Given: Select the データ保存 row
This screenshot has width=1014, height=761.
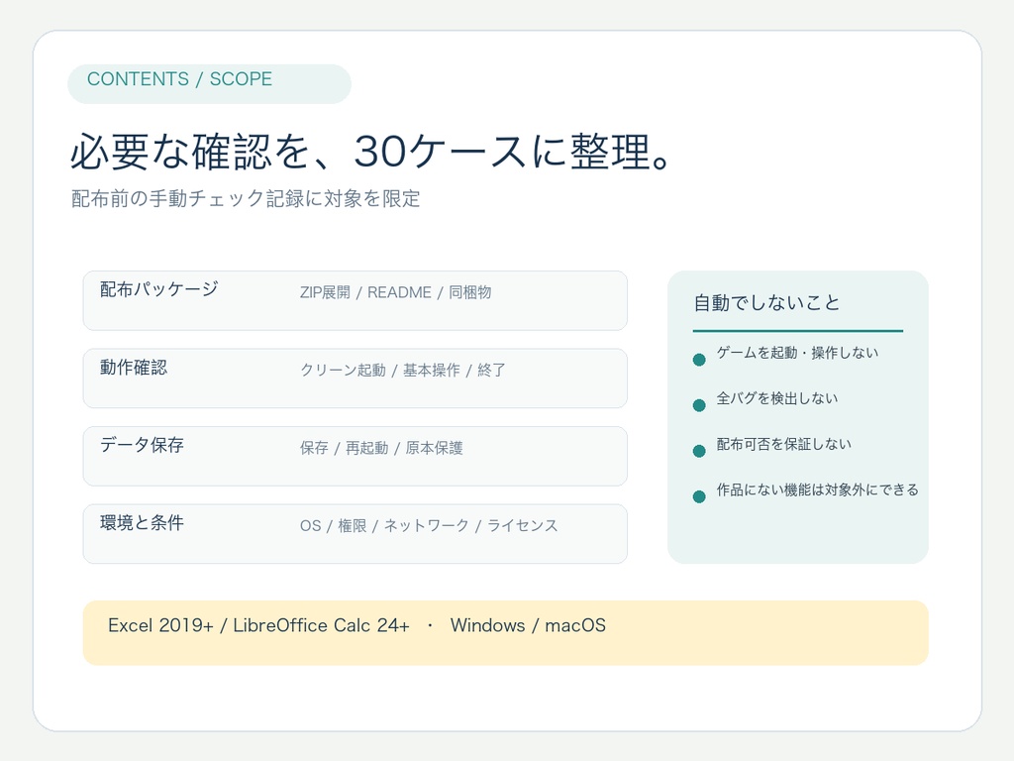Looking at the screenshot, I should click(355, 456).
